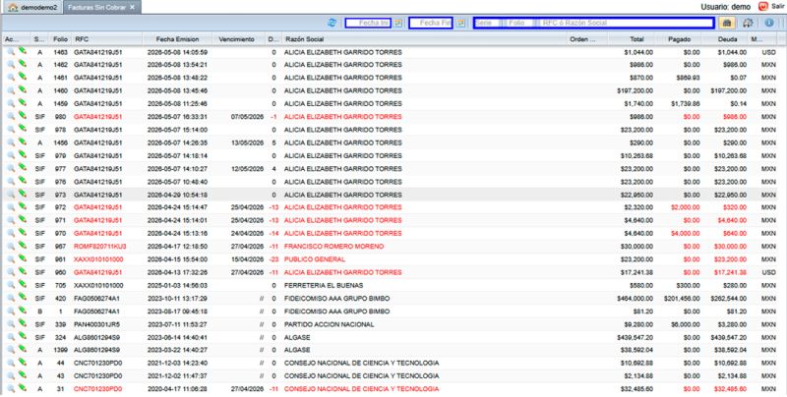The height and width of the screenshot is (397, 787).
Task: Click RFC PAN400301JR5 cell
Action: (x=97, y=324)
